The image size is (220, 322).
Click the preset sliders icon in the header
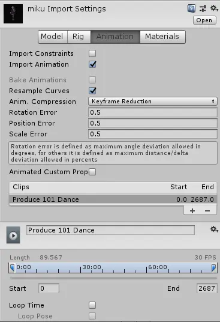(203, 8)
